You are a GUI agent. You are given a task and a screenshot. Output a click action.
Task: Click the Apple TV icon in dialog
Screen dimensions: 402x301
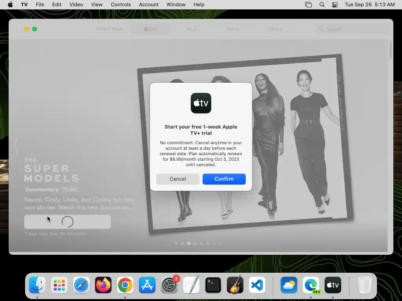pos(201,103)
